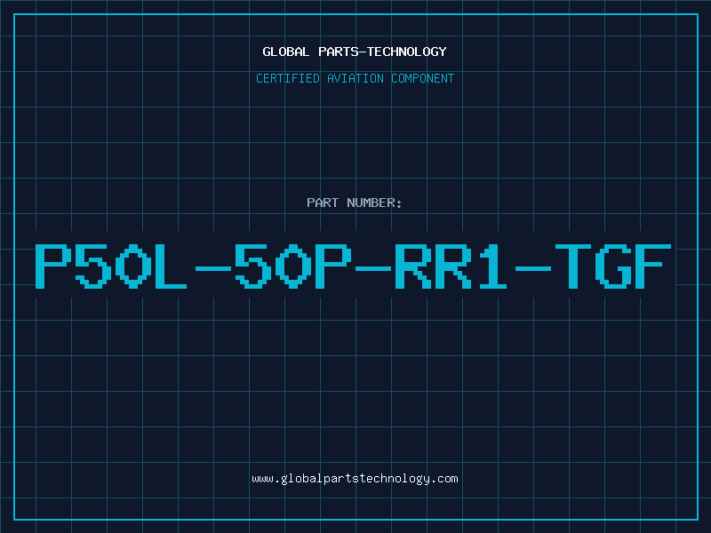Select the TGF segment of part number
Image resolution: width=711 pixels, height=533 pixels.
[x=613, y=266]
